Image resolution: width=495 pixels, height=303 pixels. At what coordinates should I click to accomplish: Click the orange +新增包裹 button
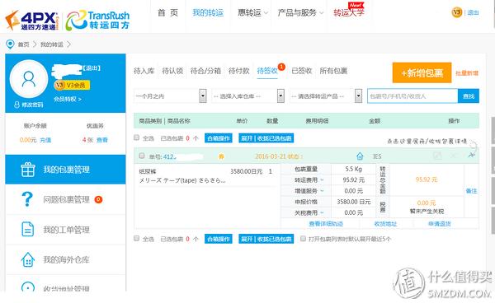click(x=422, y=72)
